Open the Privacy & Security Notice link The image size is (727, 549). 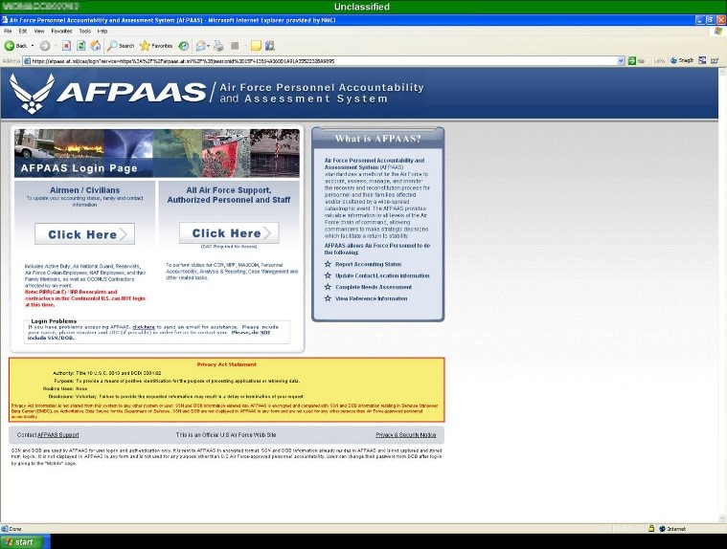tap(406, 434)
